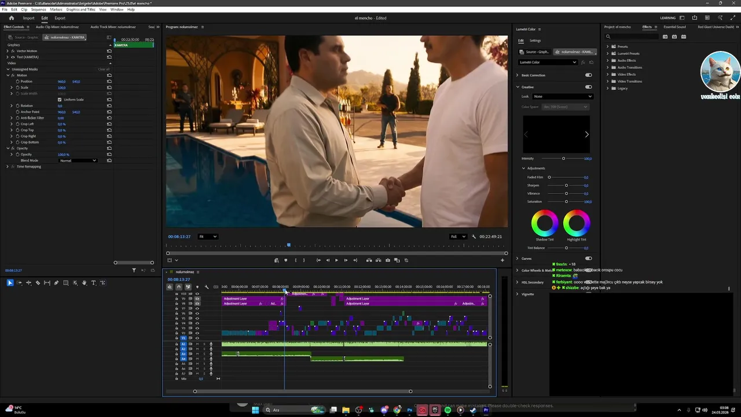Mute the A1 audio track
This screenshot has width=741, height=417.
pyautogui.click(x=197, y=344)
